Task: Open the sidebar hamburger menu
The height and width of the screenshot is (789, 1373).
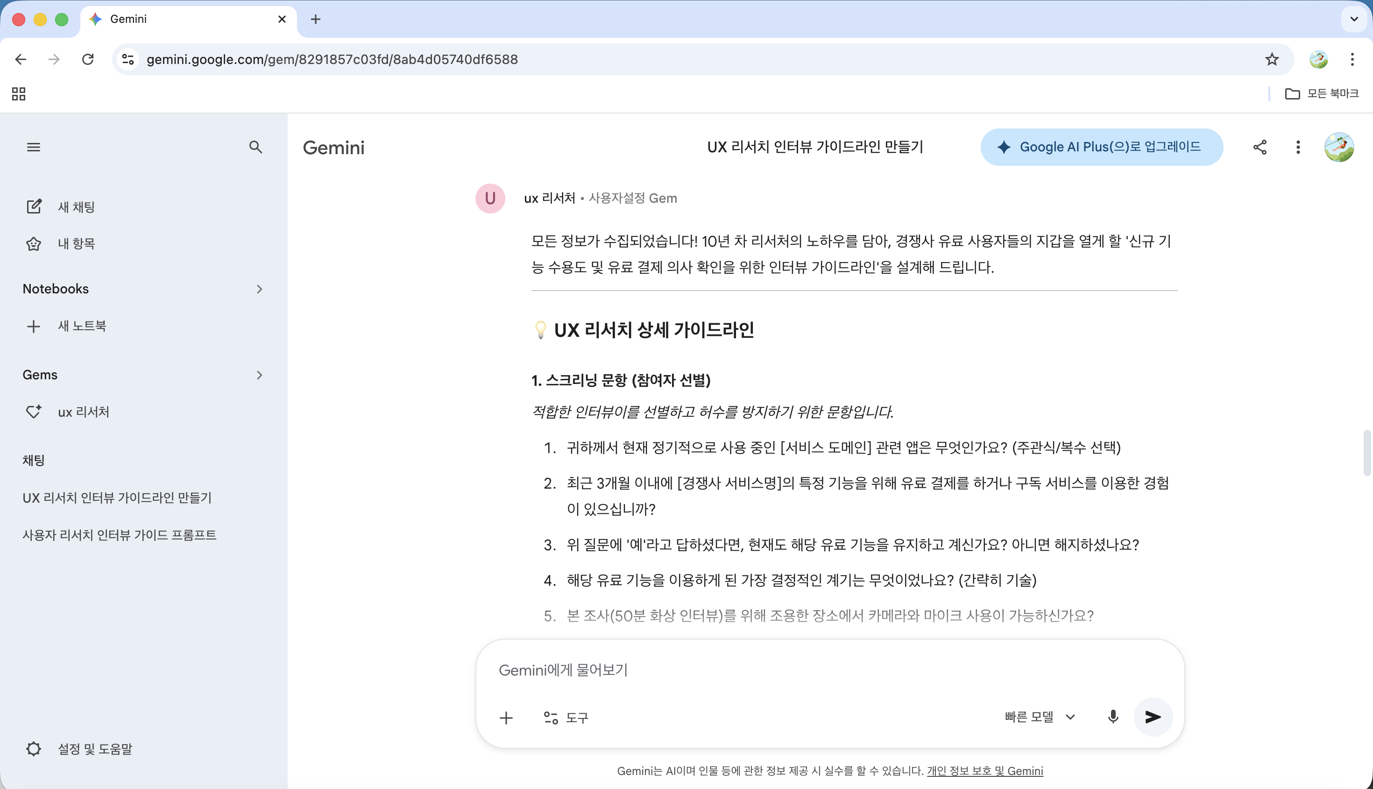Action: click(34, 147)
